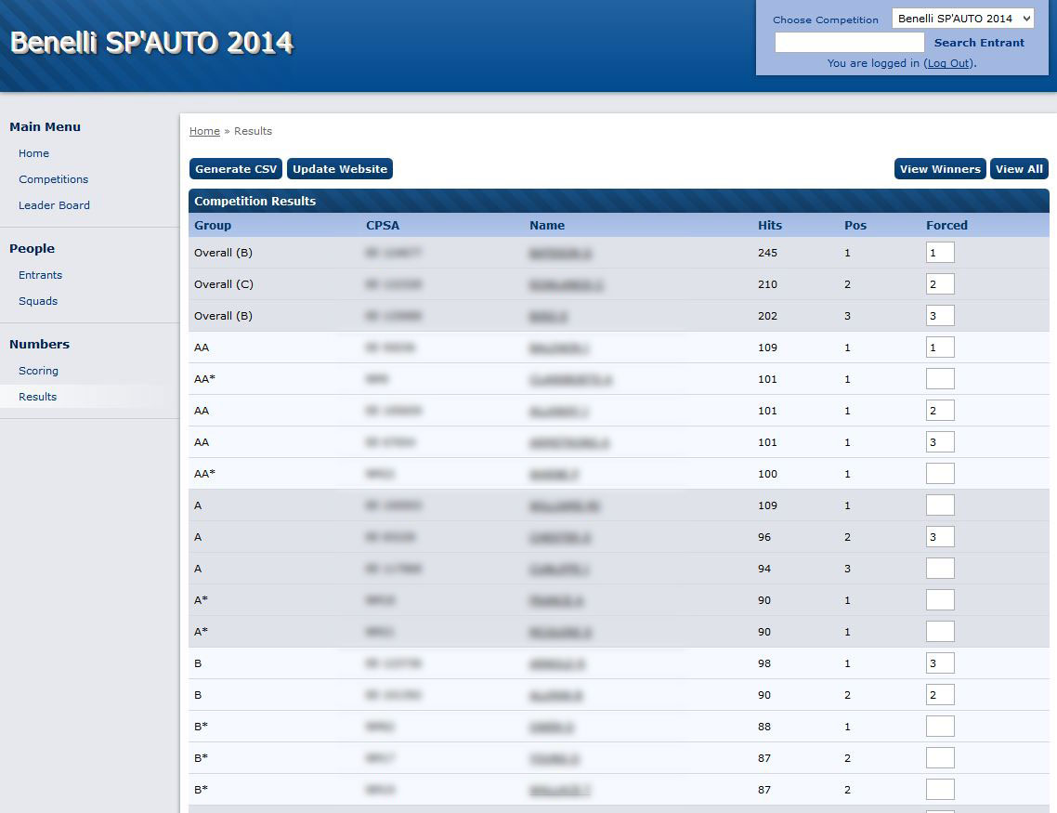
Task: Click empty Forced field for AA* 100 hits
Action: 940,473
